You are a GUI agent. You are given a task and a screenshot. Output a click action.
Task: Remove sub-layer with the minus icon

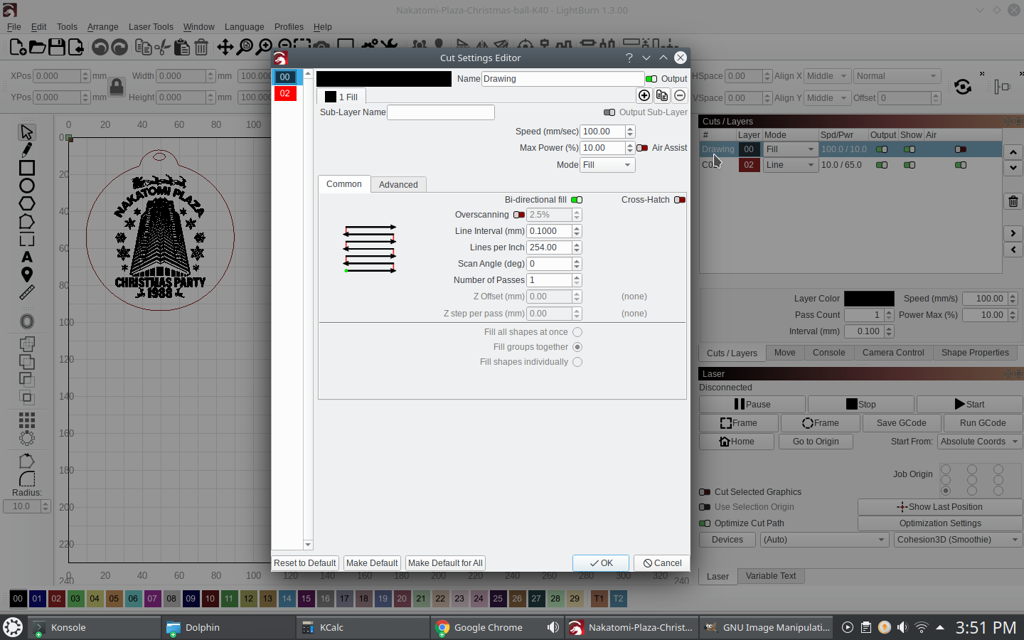point(680,95)
